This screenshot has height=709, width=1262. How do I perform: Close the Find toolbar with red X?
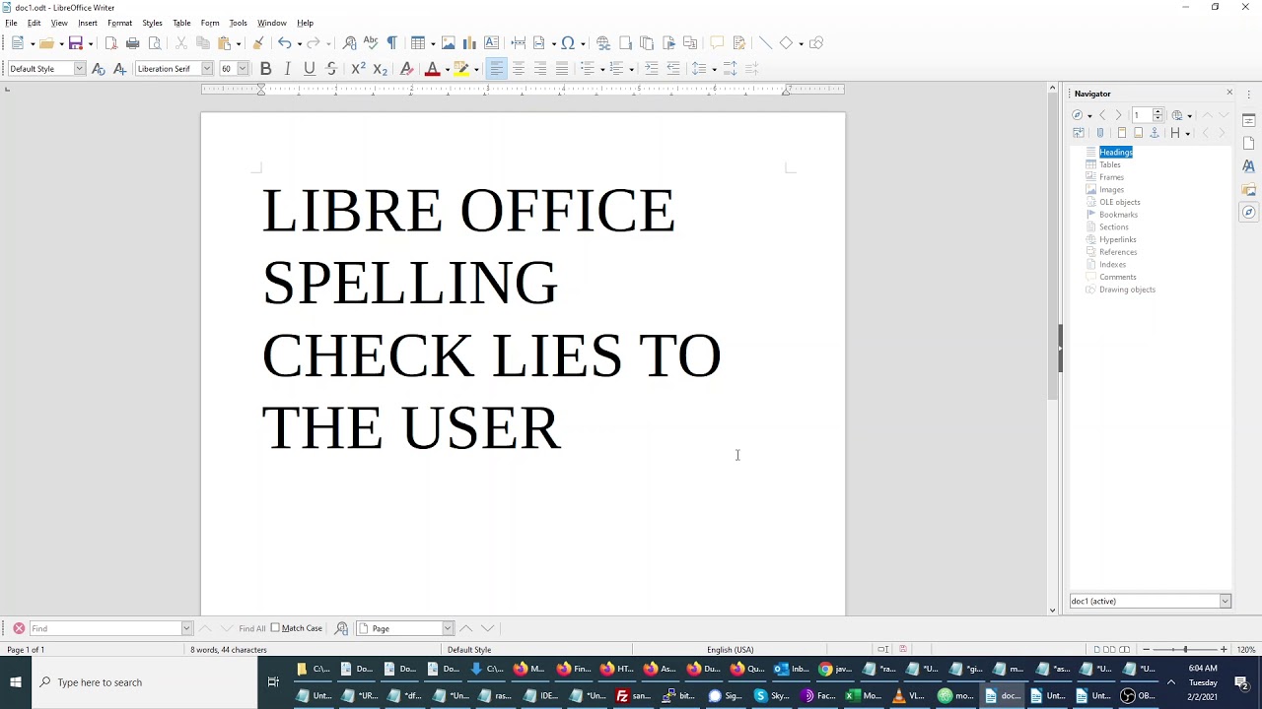point(19,628)
